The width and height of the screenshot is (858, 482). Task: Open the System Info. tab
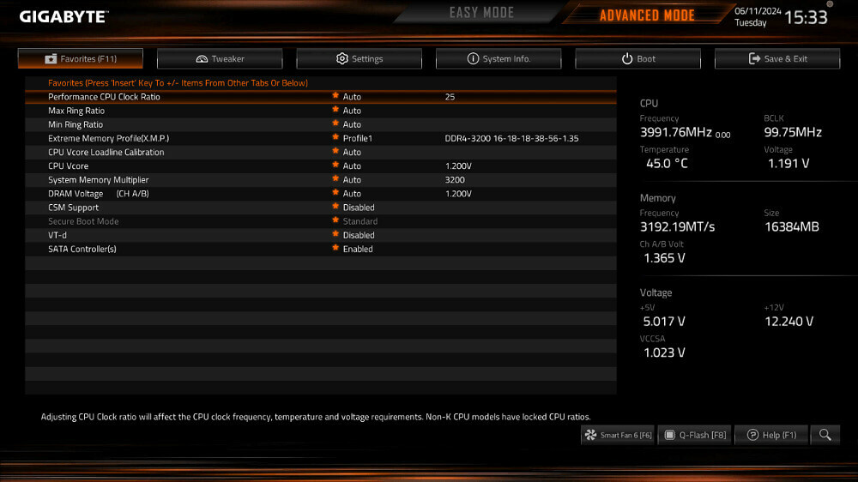(498, 58)
